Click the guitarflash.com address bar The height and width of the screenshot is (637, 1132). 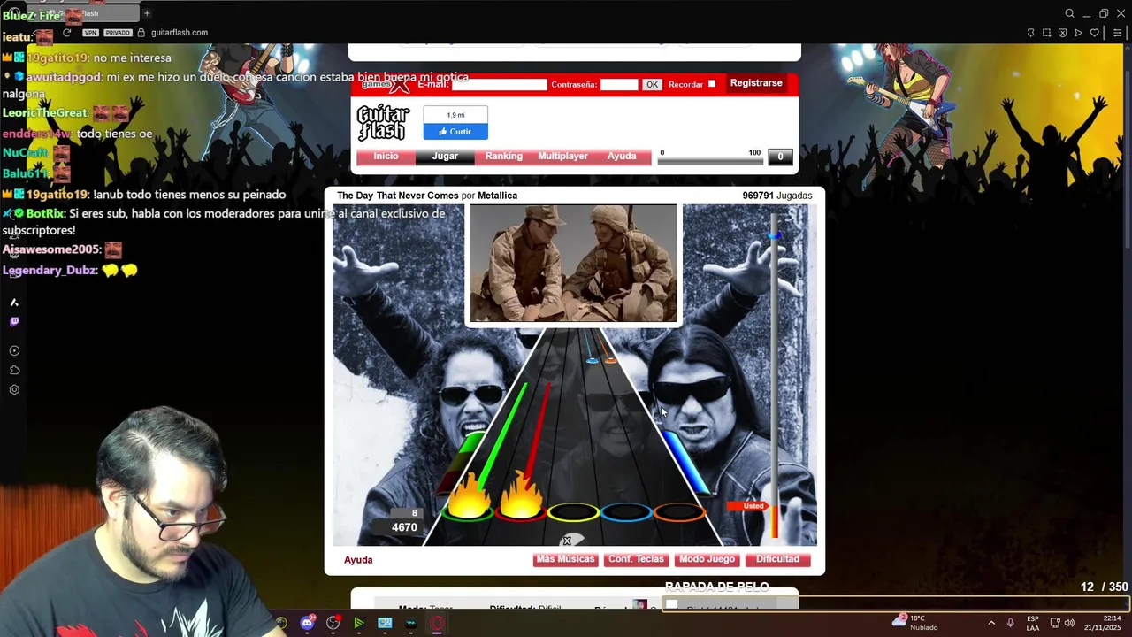(180, 33)
